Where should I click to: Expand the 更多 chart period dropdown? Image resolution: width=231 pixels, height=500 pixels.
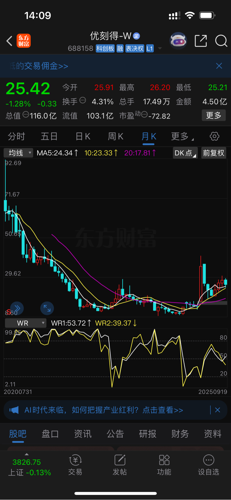[x=182, y=137]
